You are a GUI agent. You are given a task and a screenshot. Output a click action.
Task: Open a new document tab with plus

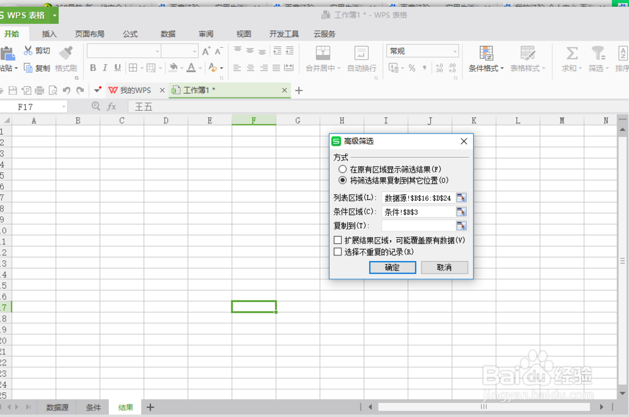(x=299, y=91)
